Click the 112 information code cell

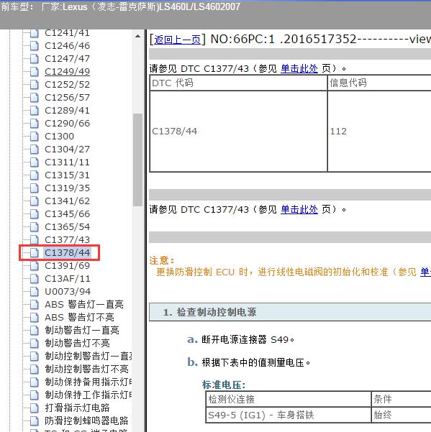tap(379, 131)
